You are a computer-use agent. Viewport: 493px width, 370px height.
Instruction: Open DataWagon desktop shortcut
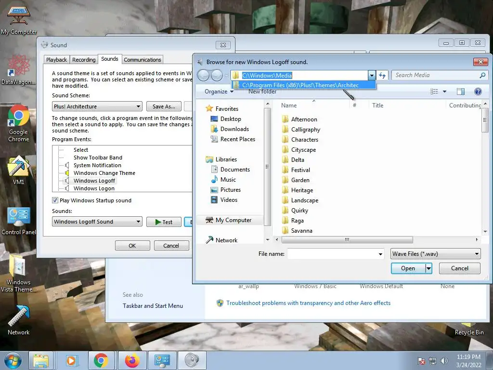[x=19, y=70]
